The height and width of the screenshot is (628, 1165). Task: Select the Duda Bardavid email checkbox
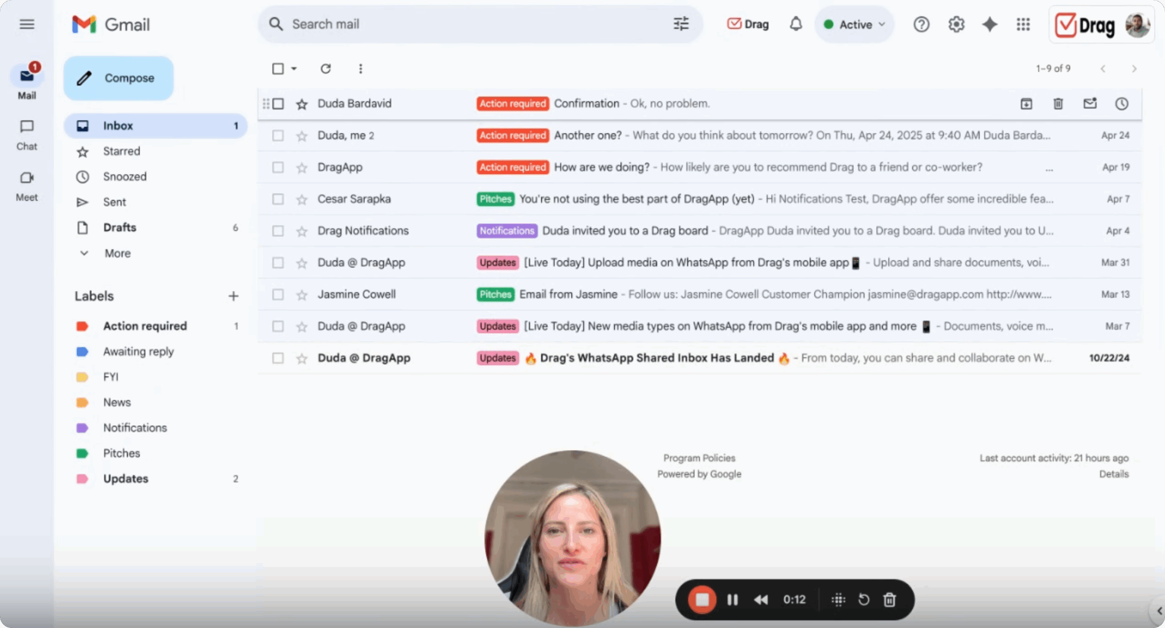coord(278,104)
